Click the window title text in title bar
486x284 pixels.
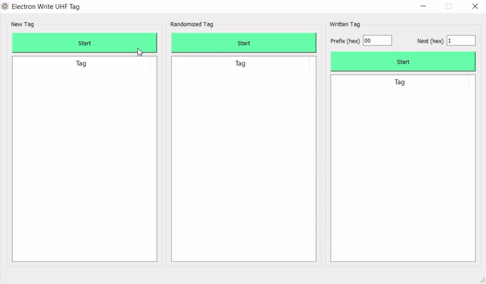46,7
